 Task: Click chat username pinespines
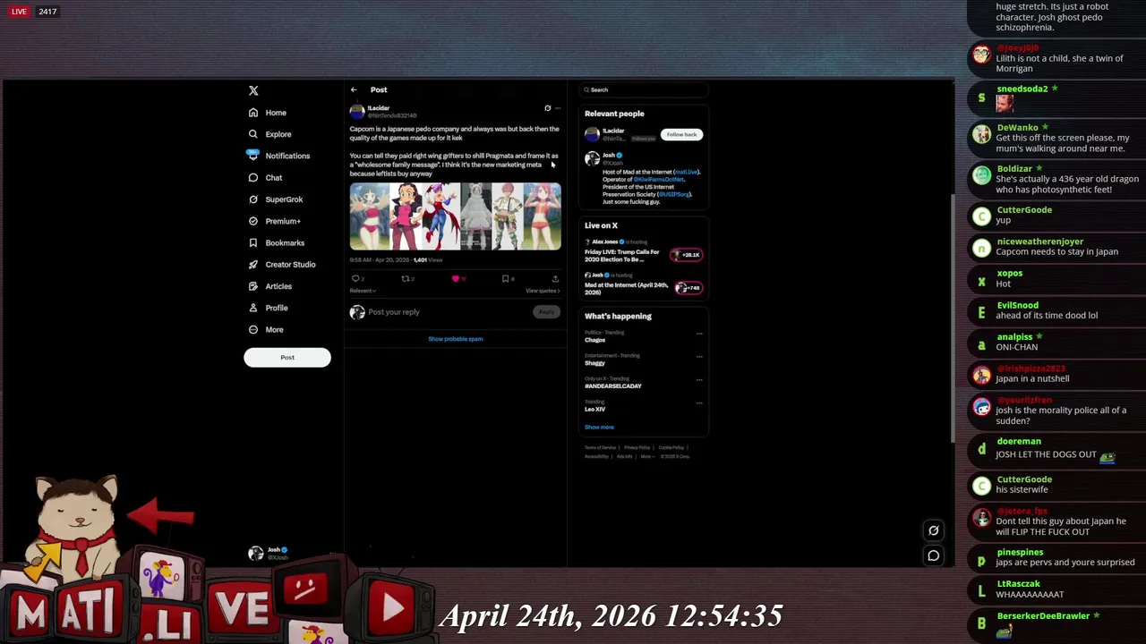click(x=1020, y=553)
